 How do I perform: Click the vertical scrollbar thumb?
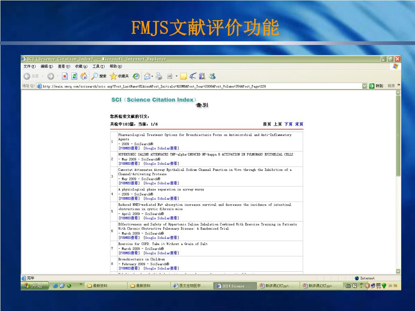398,136
